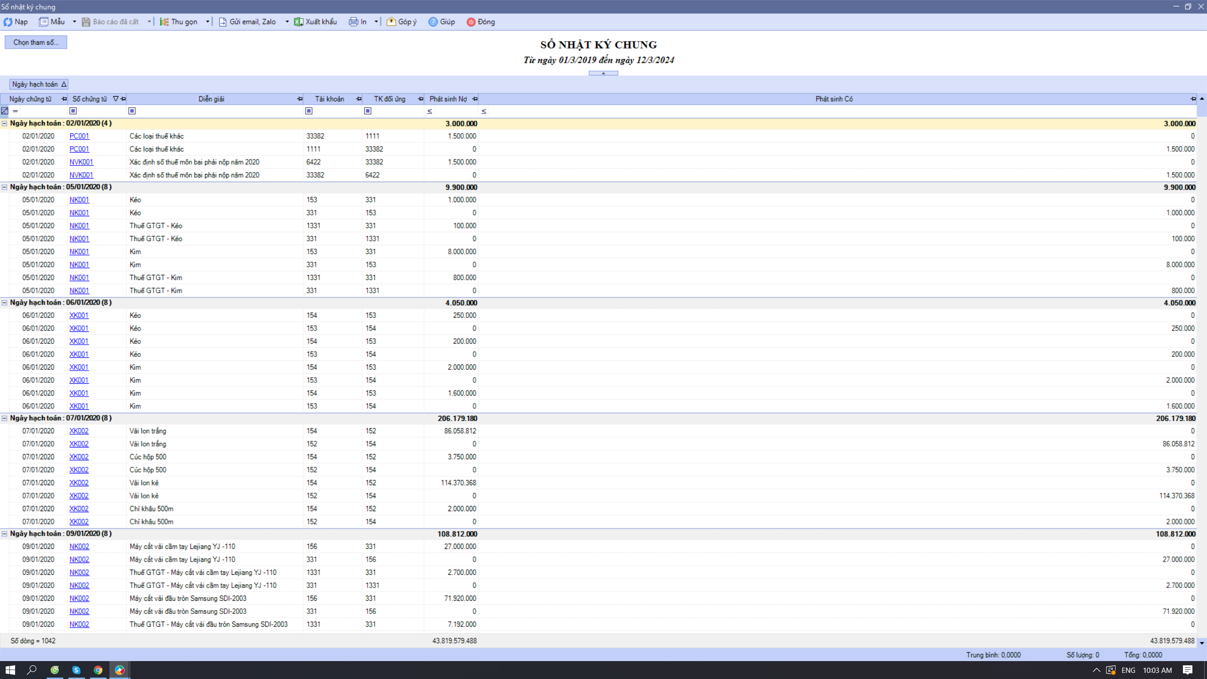Screen dimensions: 1207x679
Task: Show hidden tray icons chevron
Action: 1097,670
